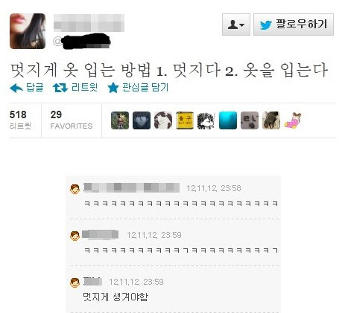Screen dimensions: 345x313
Task: Click the second commenter's smiley face icon
Action: [75, 236]
